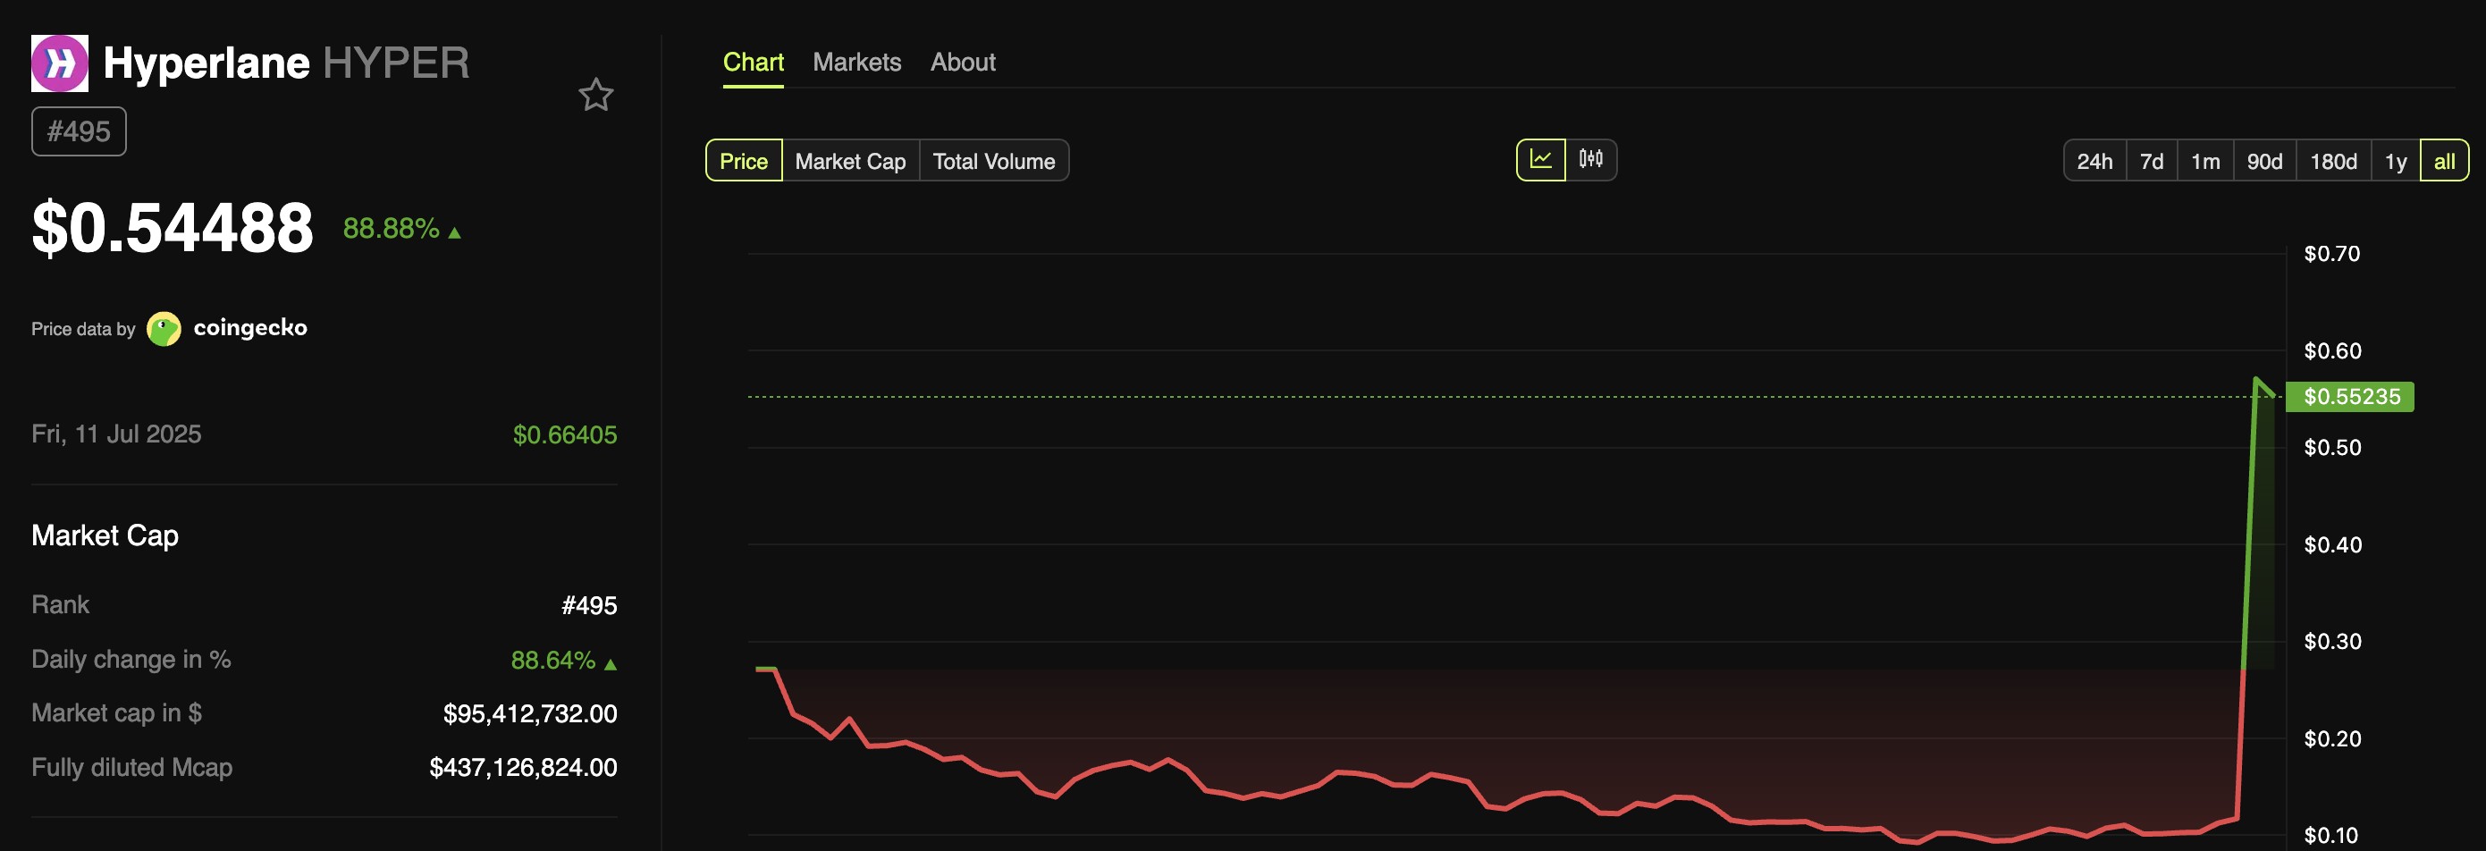Image resolution: width=2486 pixels, height=851 pixels.
Task: Click the Hyperlane HYPER title
Action: pos(286,63)
